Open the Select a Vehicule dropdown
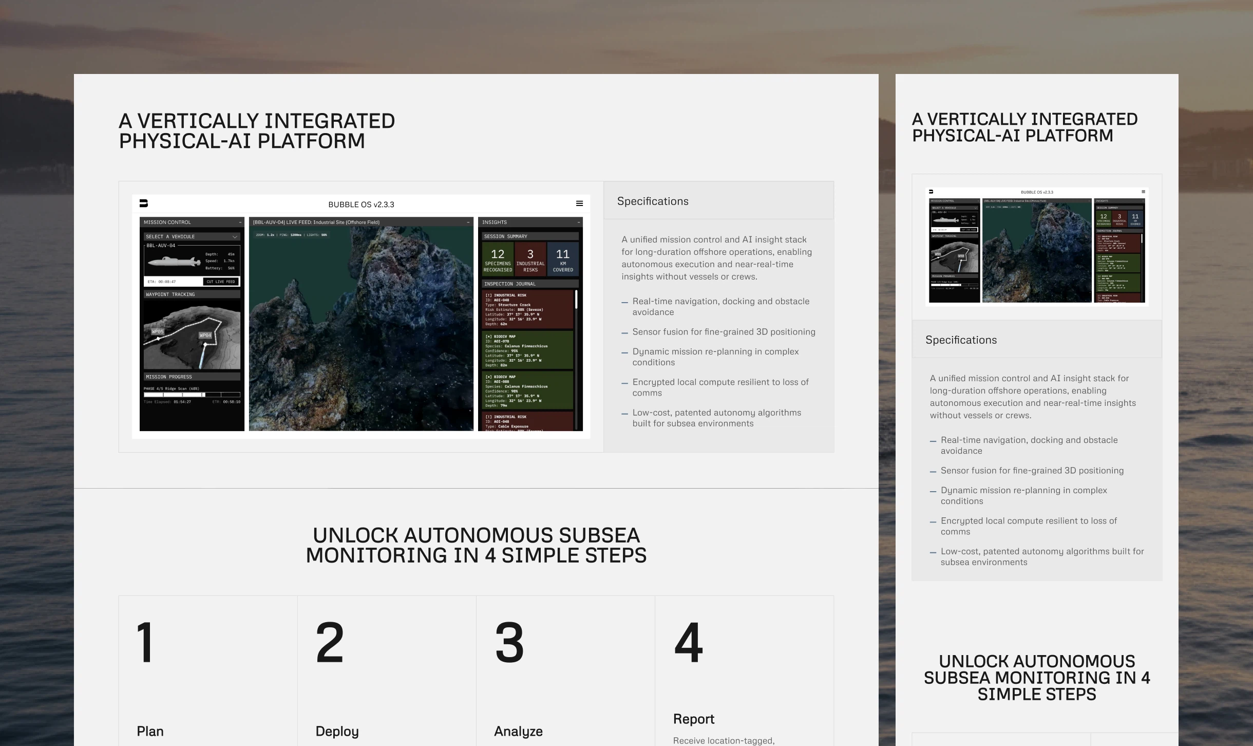The image size is (1253, 746). click(192, 237)
